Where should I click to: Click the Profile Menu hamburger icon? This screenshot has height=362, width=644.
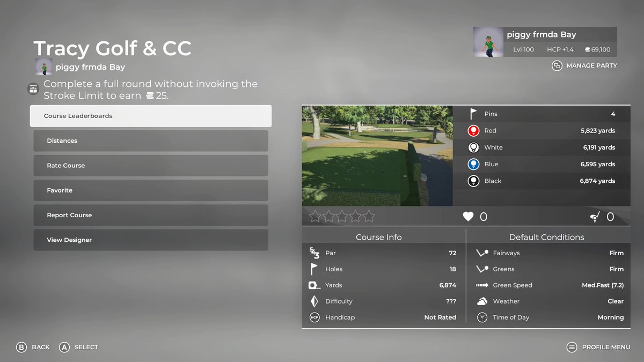click(x=572, y=347)
